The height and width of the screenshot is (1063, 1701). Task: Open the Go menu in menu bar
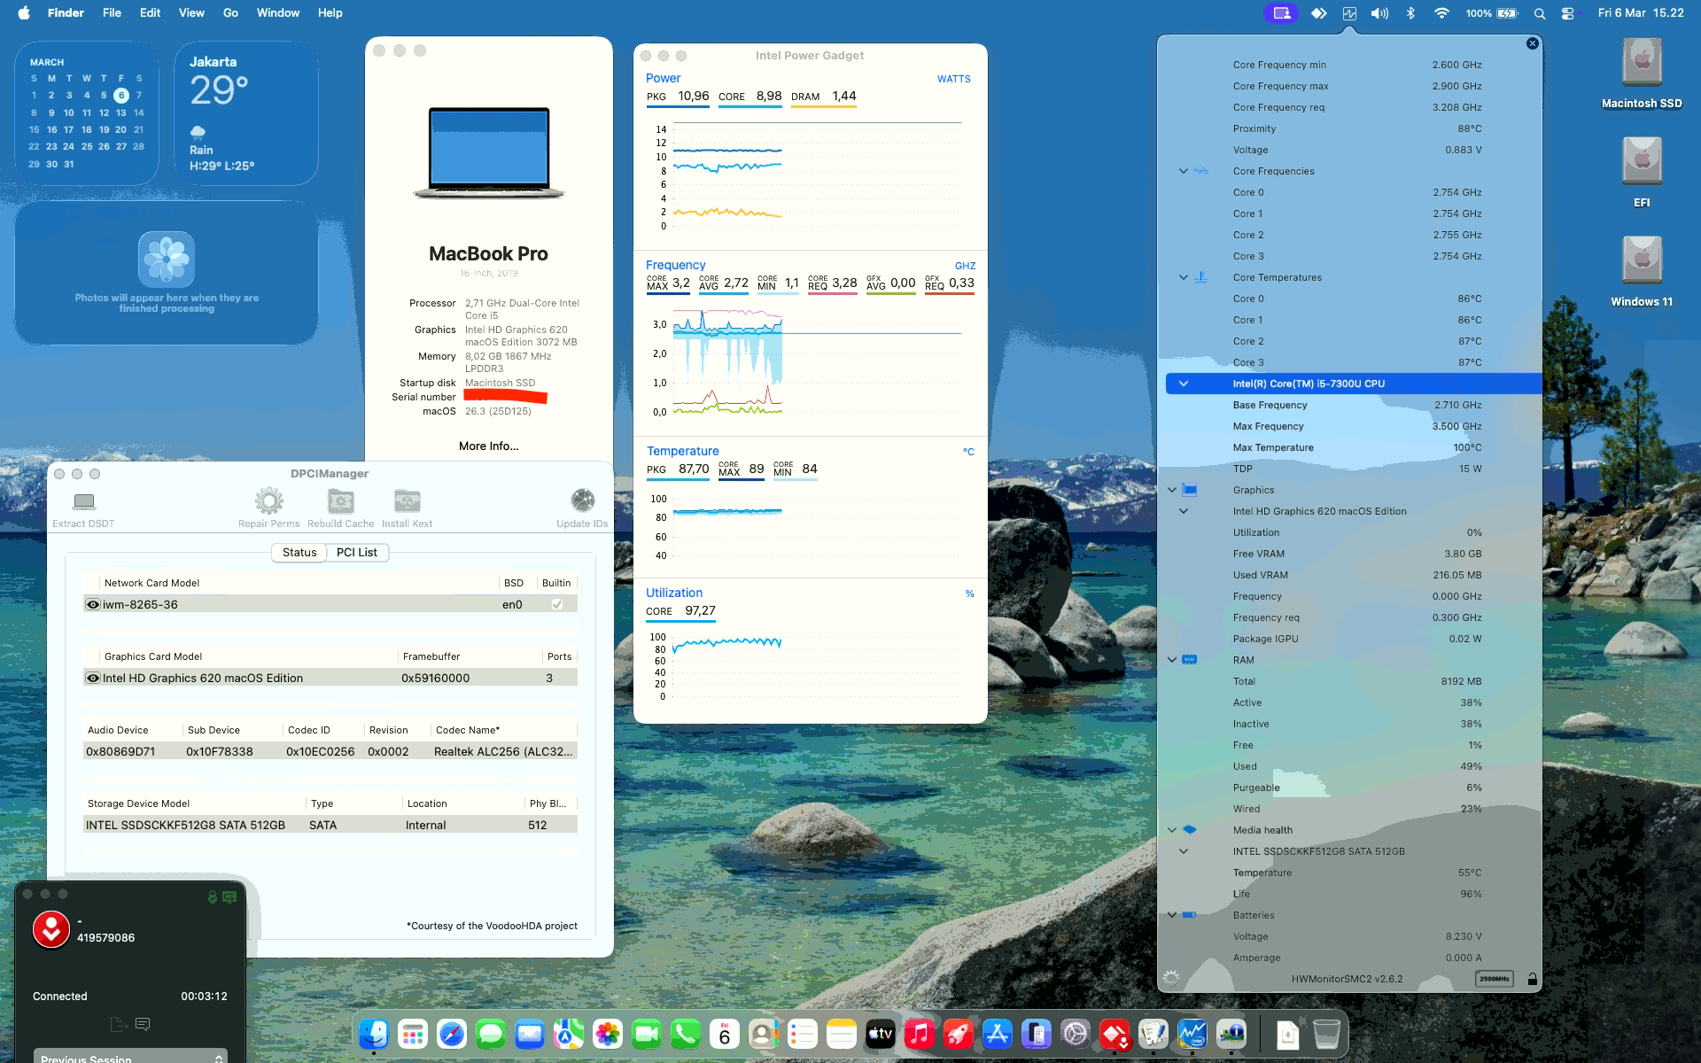pyautogui.click(x=230, y=13)
